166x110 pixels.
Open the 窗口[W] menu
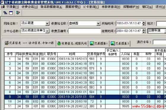click(x=147, y=7)
